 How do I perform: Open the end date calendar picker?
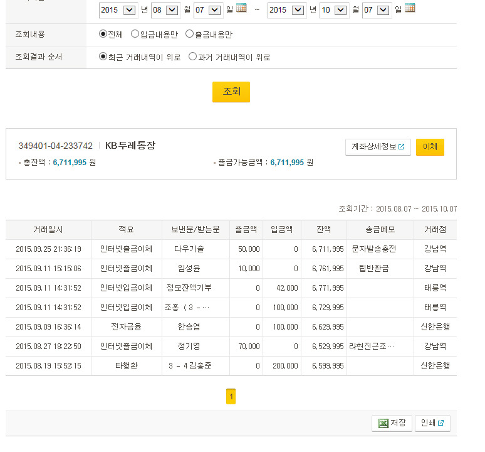tap(410, 8)
